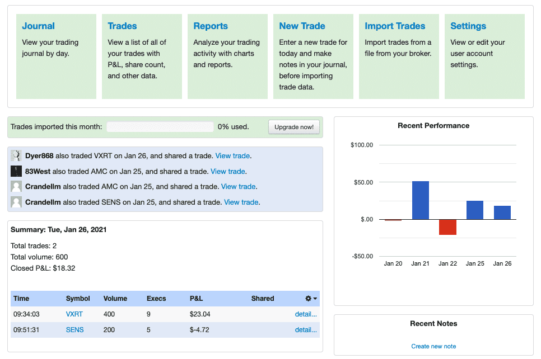View 83West's shared AMC trade
The height and width of the screenshot is (359, 541).
[227, 171]
